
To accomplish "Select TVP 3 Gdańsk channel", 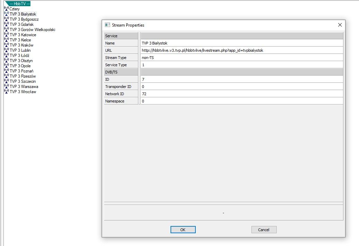I will pos(21,24).
